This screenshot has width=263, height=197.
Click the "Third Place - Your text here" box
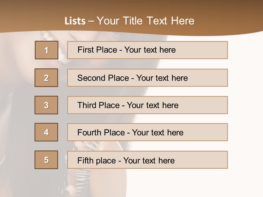coord(147,105)
